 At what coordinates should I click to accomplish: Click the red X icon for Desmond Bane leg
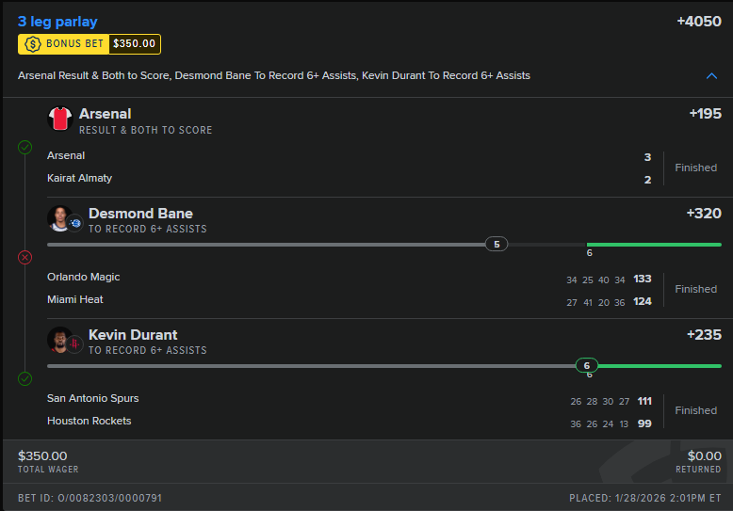tap(24, 257)
